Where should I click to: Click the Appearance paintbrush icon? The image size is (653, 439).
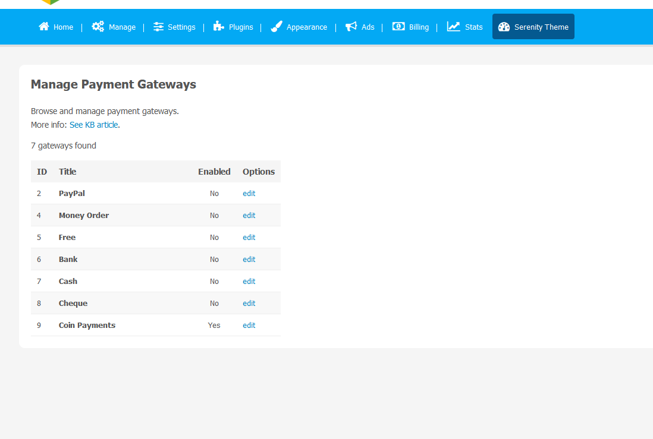[277, 27]
